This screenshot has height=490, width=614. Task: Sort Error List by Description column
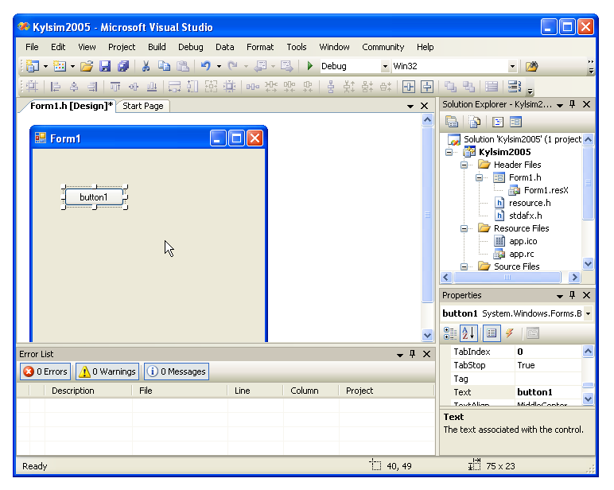click(88, 391)
